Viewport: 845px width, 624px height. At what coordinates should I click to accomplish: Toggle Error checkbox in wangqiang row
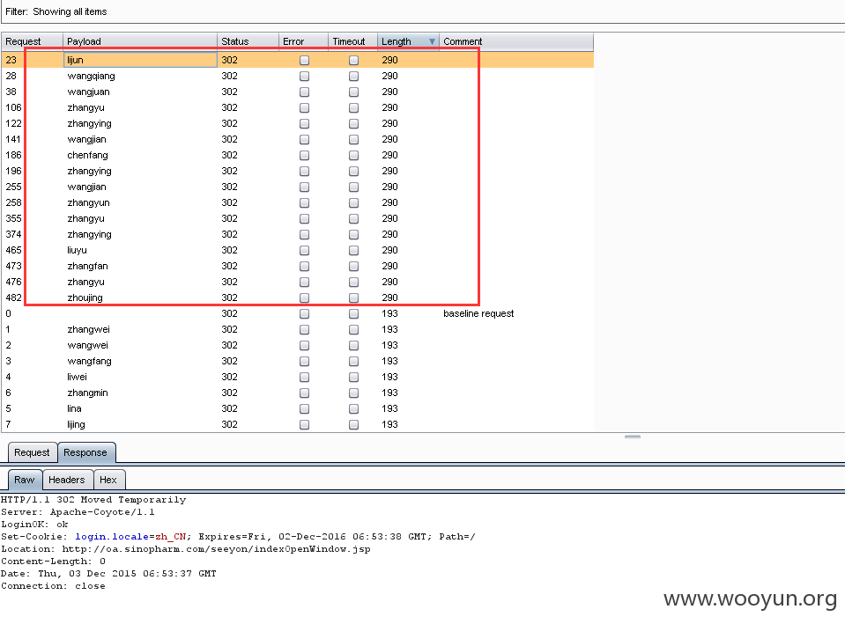(x=305, y=76)
